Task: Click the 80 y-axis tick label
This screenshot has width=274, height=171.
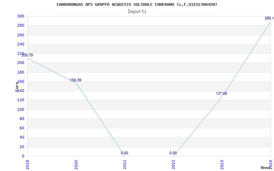Action: click(22, 119)
